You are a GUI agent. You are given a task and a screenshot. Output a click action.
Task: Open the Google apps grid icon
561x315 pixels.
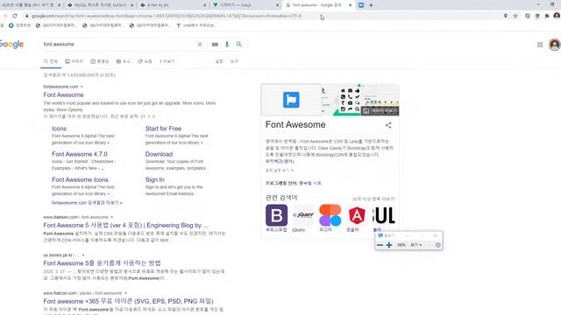coord(540,45)
